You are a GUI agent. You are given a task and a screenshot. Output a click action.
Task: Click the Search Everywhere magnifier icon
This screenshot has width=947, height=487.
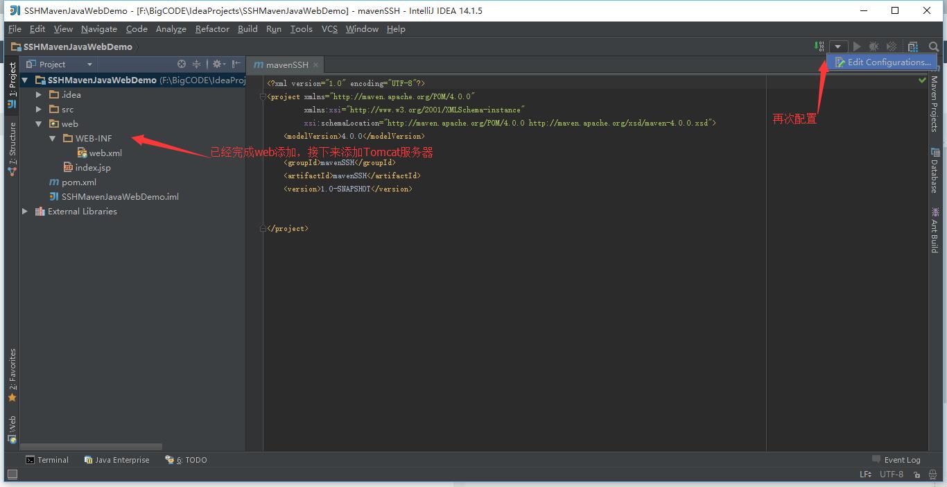tap(934, 46)
